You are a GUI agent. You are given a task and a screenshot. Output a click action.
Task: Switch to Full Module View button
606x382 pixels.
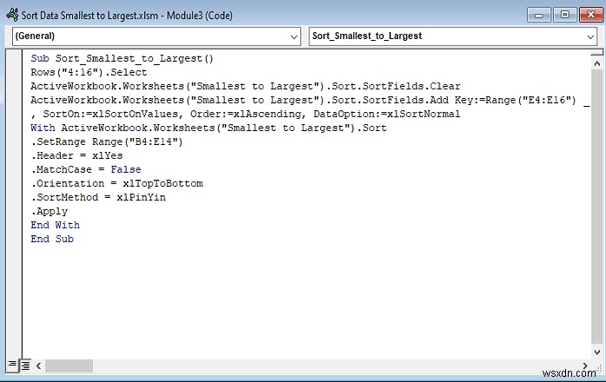(25, 365)
